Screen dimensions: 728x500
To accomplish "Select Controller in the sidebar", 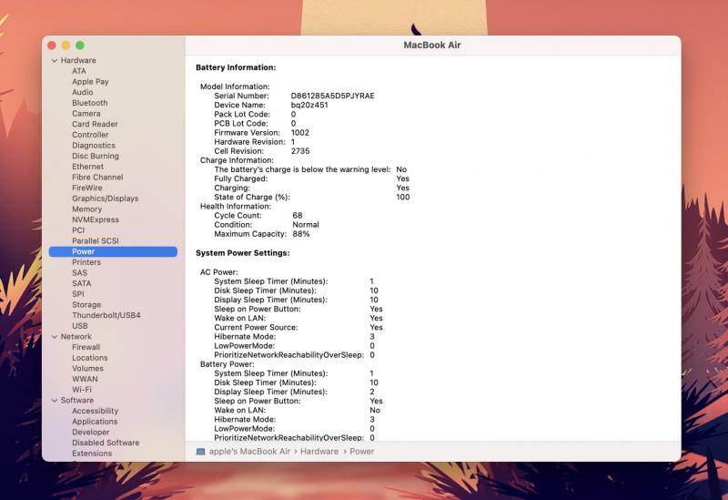I will point(90,135).
